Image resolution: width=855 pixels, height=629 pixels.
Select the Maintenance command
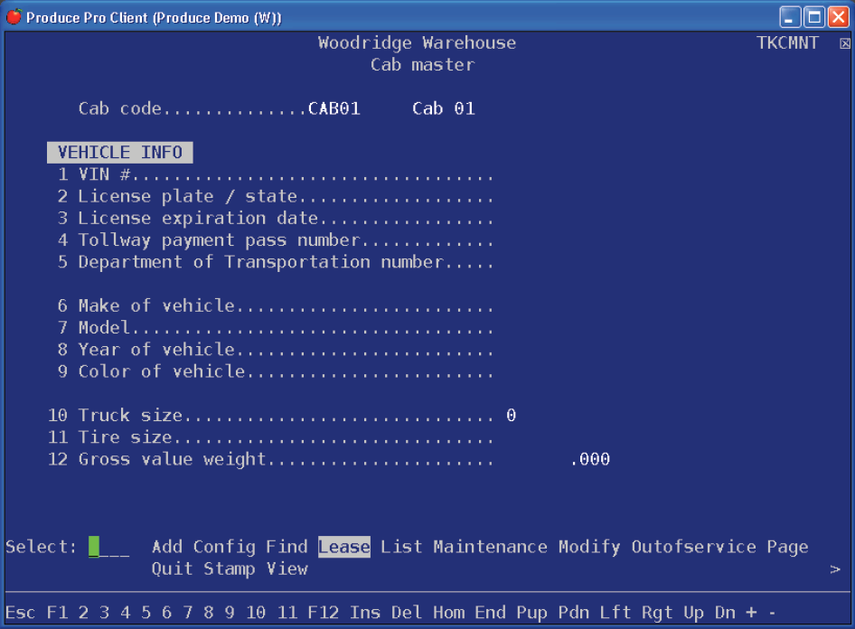[x=490, y=547]
